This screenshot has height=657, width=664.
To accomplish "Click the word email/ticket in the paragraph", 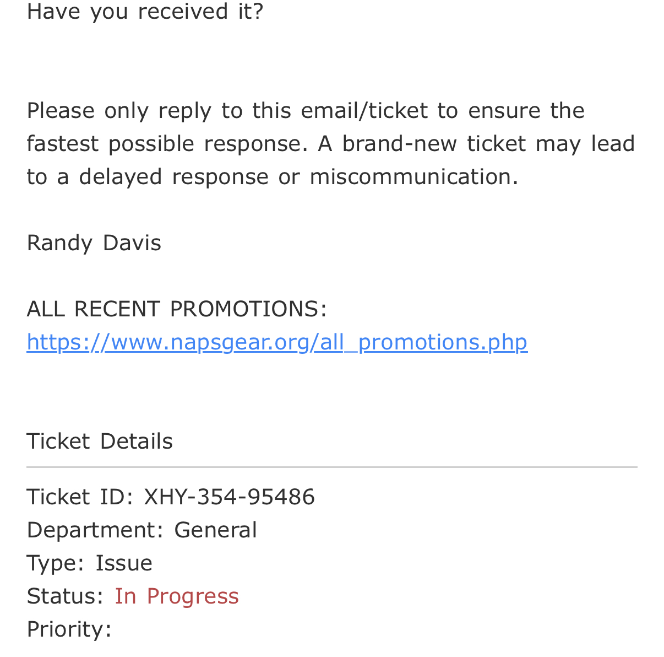I will click(x=364, y=111).
